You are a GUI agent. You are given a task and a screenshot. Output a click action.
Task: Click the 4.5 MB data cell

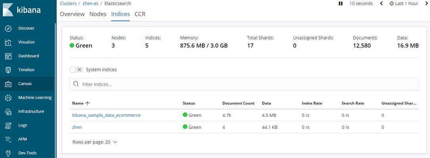pos(269,115)
